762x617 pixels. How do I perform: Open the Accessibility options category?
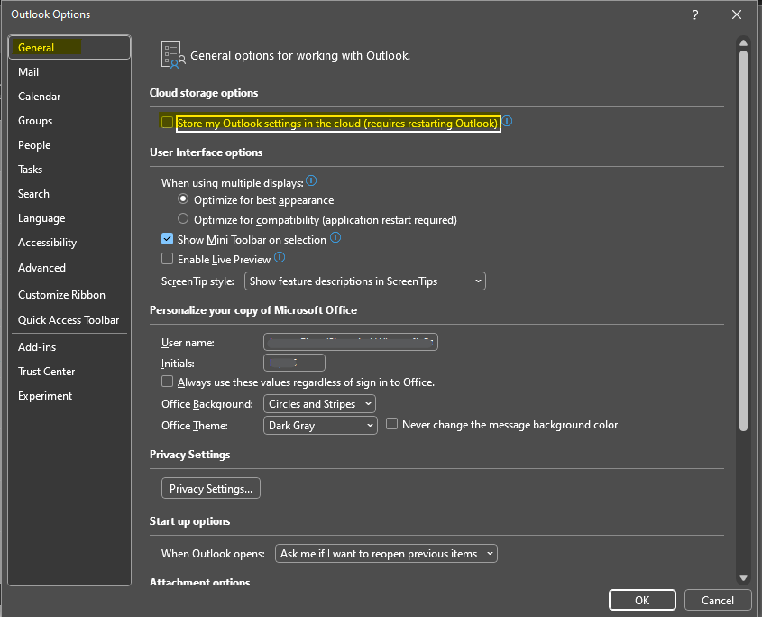pyautogui.click(x=69, y=242)
